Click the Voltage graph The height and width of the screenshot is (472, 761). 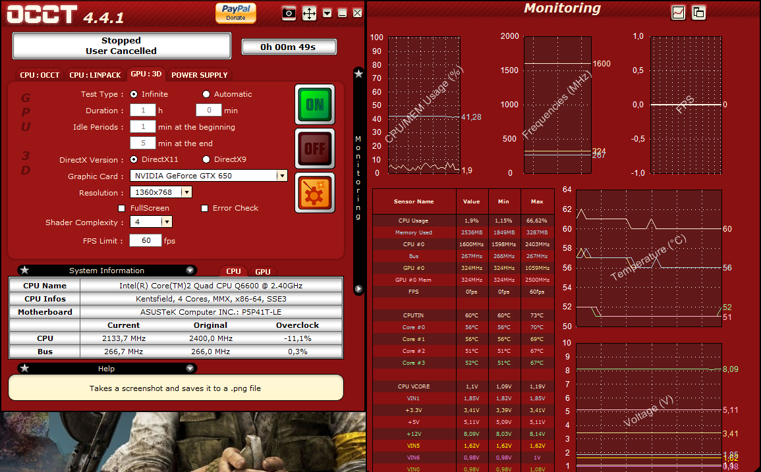(x=648, y=407)
